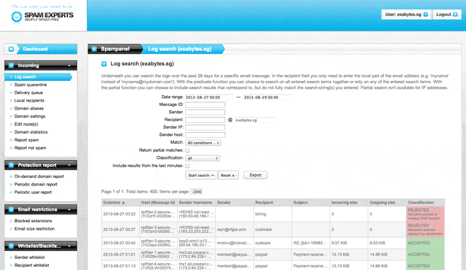The height and width of the screenshot is (270, 466).
Task: Collapse the Incoming menu section arrow
Action: [x=69, y=66]
